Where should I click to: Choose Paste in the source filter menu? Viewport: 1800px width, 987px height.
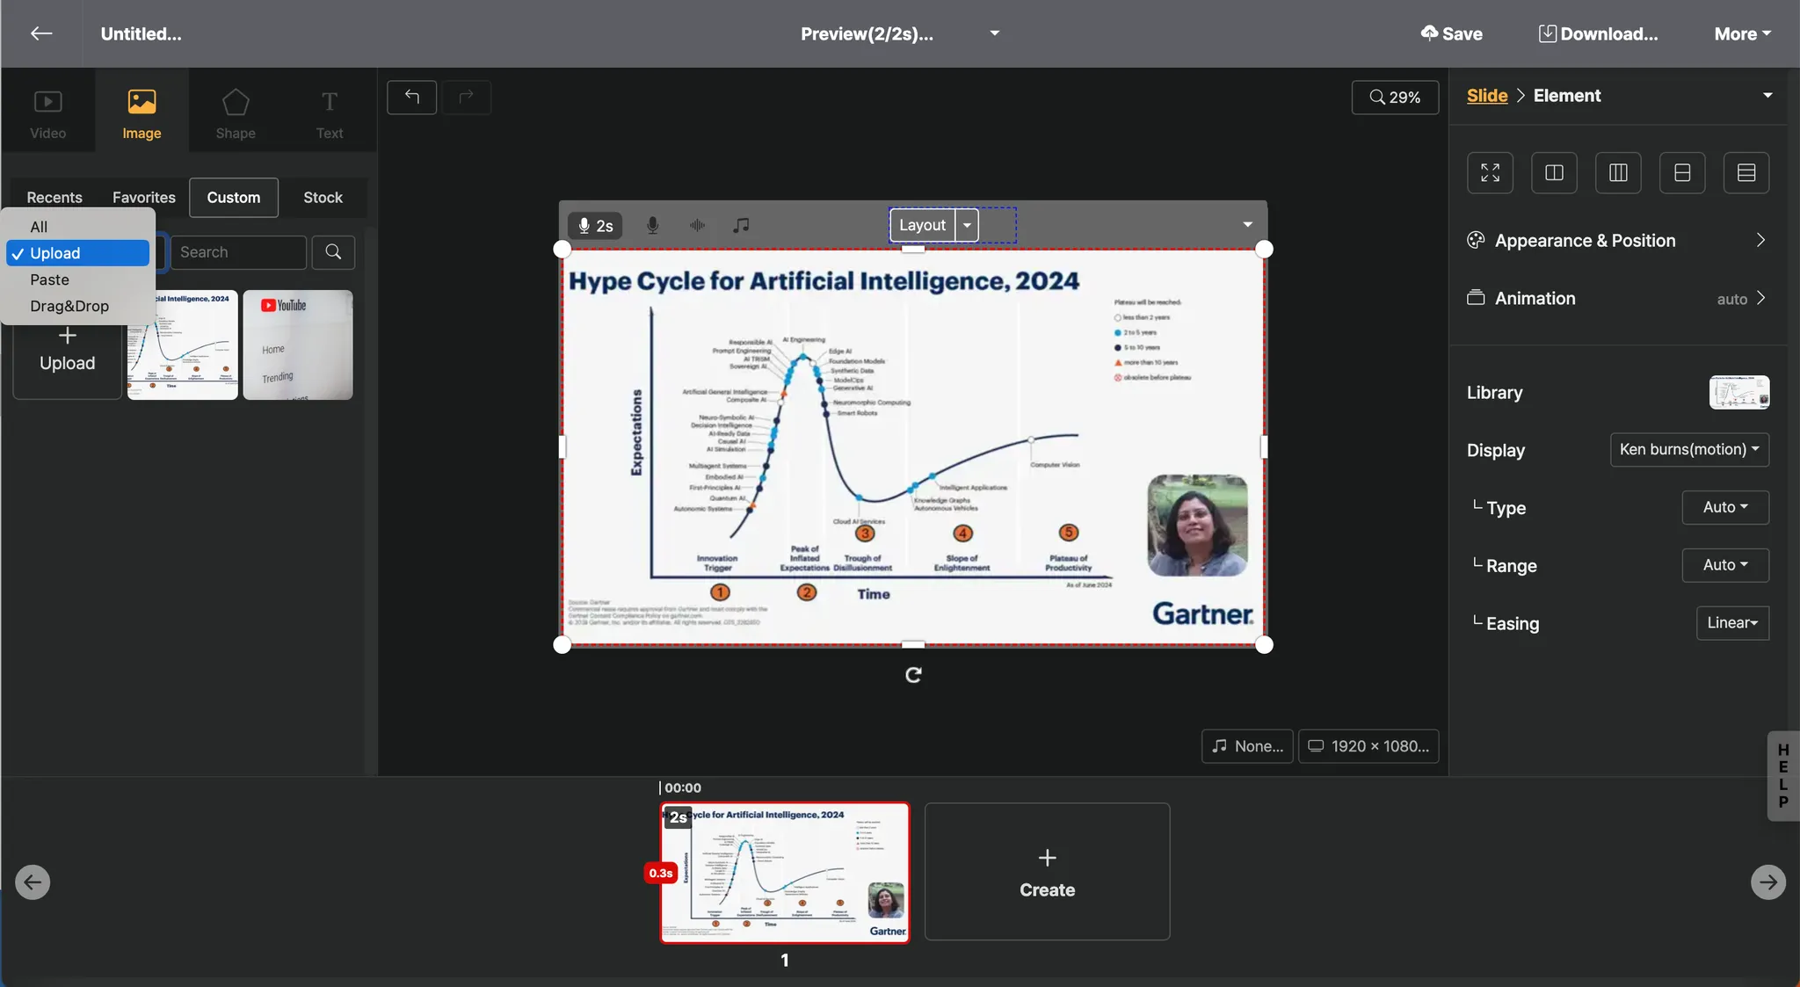(x=78, y=279)
